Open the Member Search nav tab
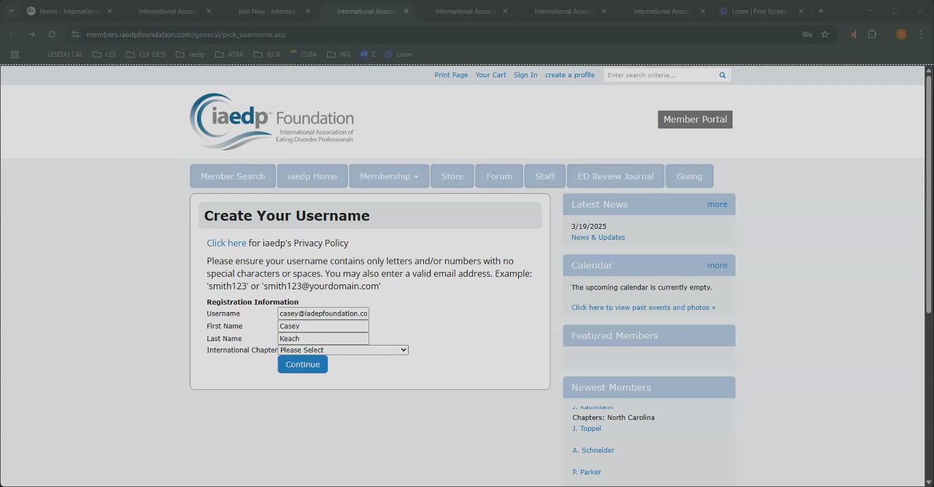Viewport: 934px width, 487px height. click(233, 176)
